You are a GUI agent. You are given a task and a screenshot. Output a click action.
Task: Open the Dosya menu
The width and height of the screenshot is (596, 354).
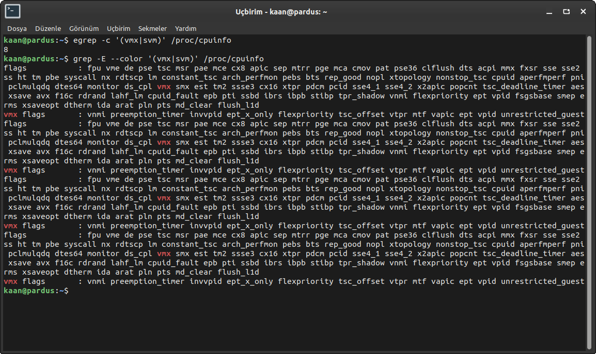[17, 29]
